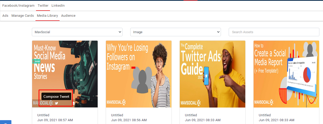Open the LinkedIn tab
323x124 pixels.
click(x=58, y=5)
